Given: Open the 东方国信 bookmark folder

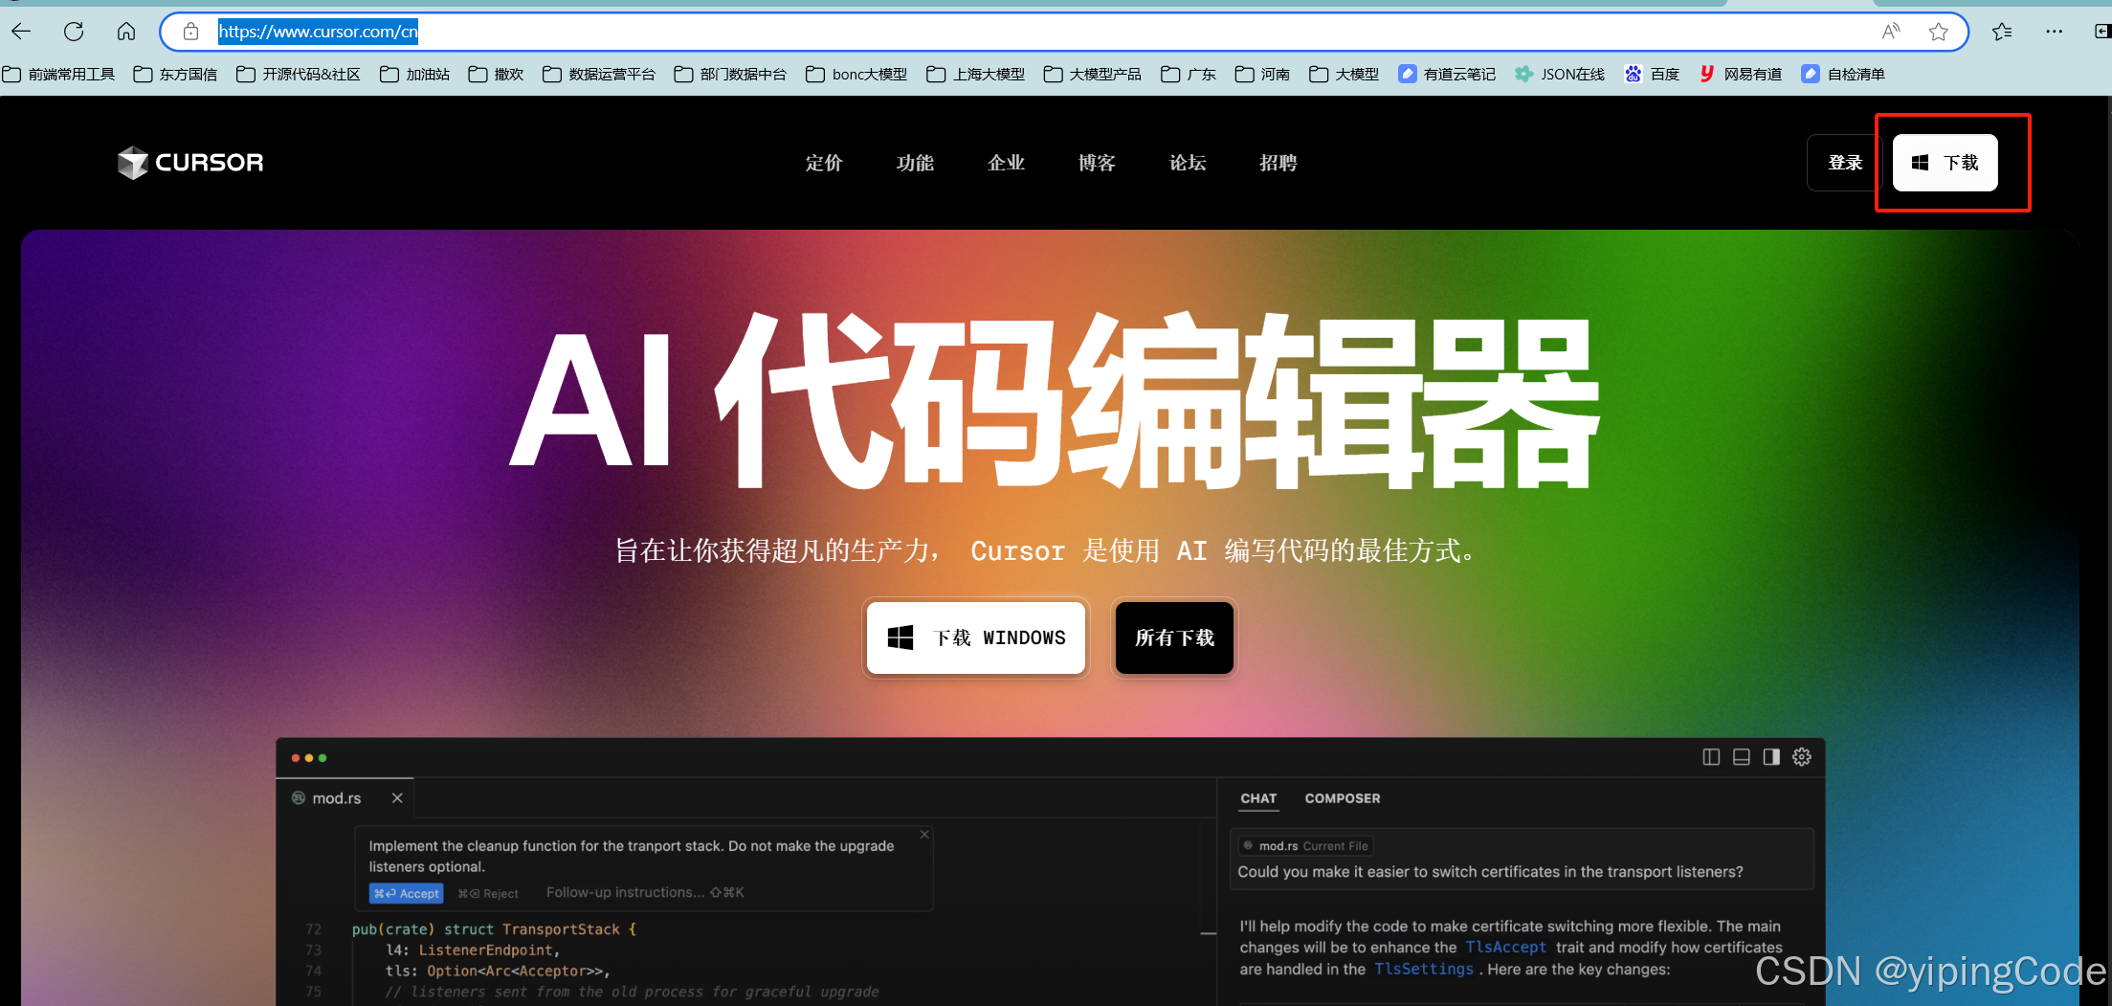Looking at the screenshot, I should pos(175,74).
